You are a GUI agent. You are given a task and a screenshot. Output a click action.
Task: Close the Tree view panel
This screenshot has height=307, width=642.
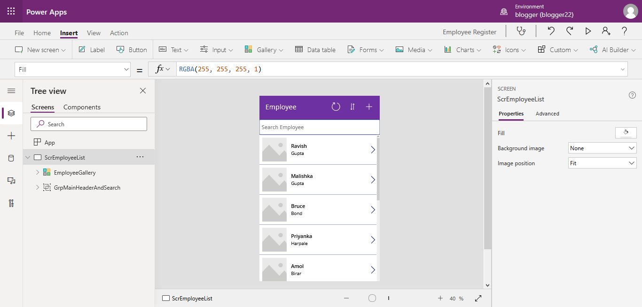143,91
